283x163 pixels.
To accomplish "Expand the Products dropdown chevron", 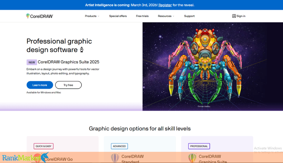I will (98, 16).
